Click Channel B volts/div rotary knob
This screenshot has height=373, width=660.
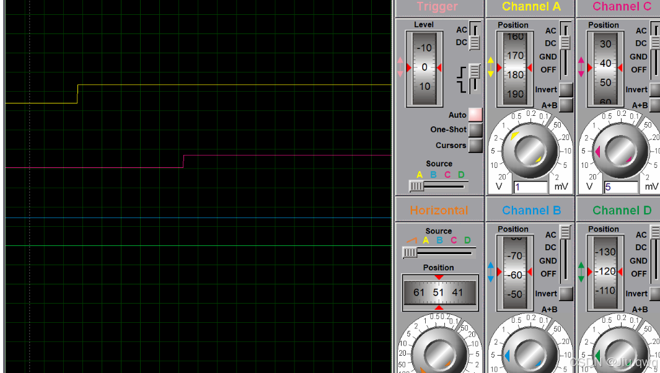click(x=530, y=354)
